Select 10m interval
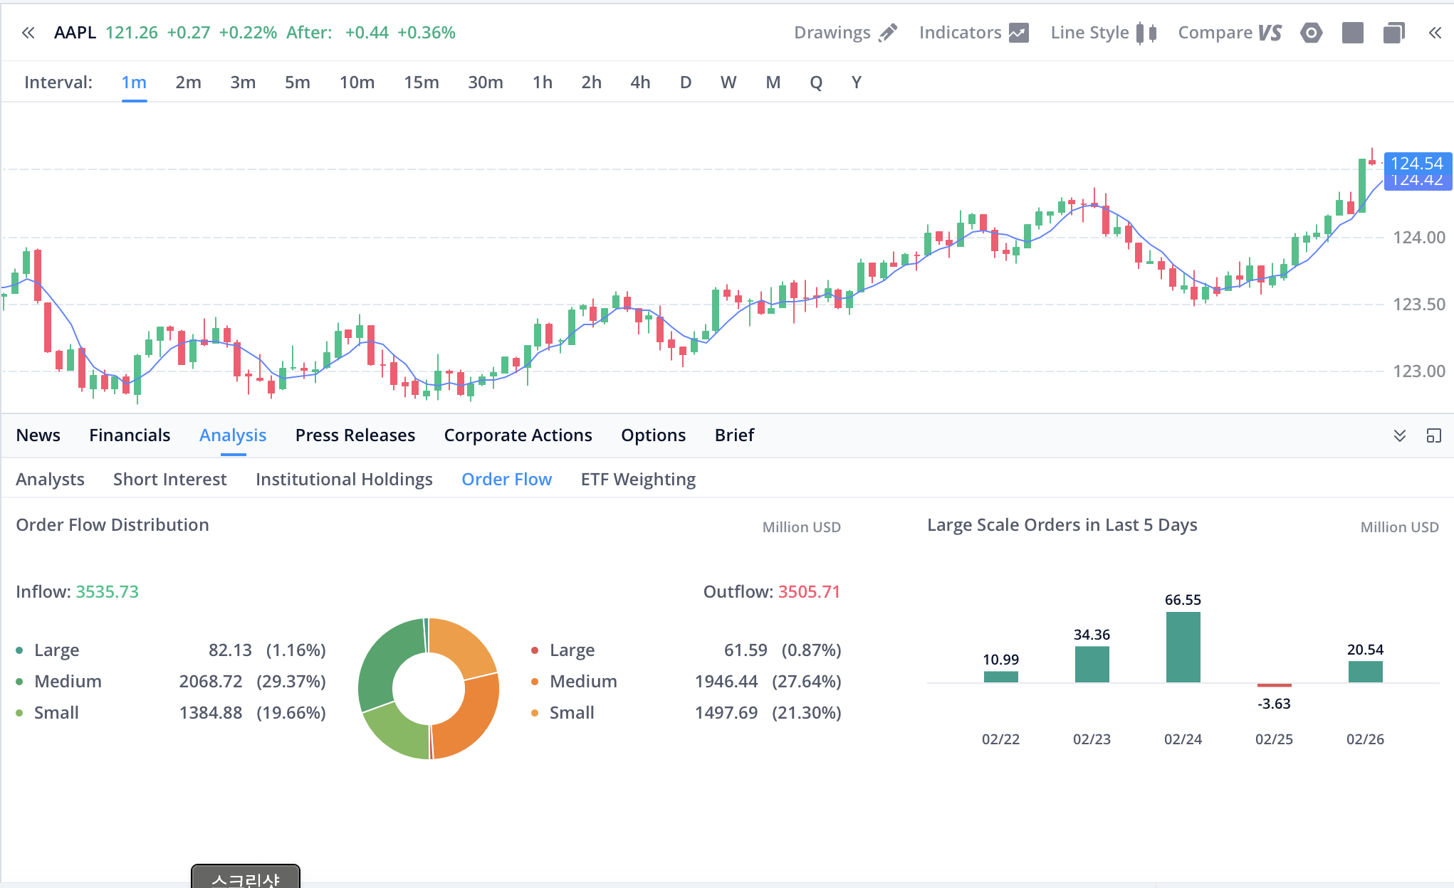This screenshot has width=1454, height=888. (x=357, y=83)
